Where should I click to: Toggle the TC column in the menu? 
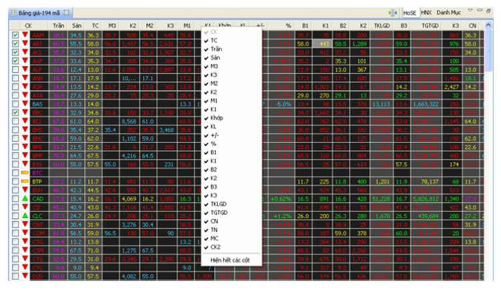click(232, 41)
